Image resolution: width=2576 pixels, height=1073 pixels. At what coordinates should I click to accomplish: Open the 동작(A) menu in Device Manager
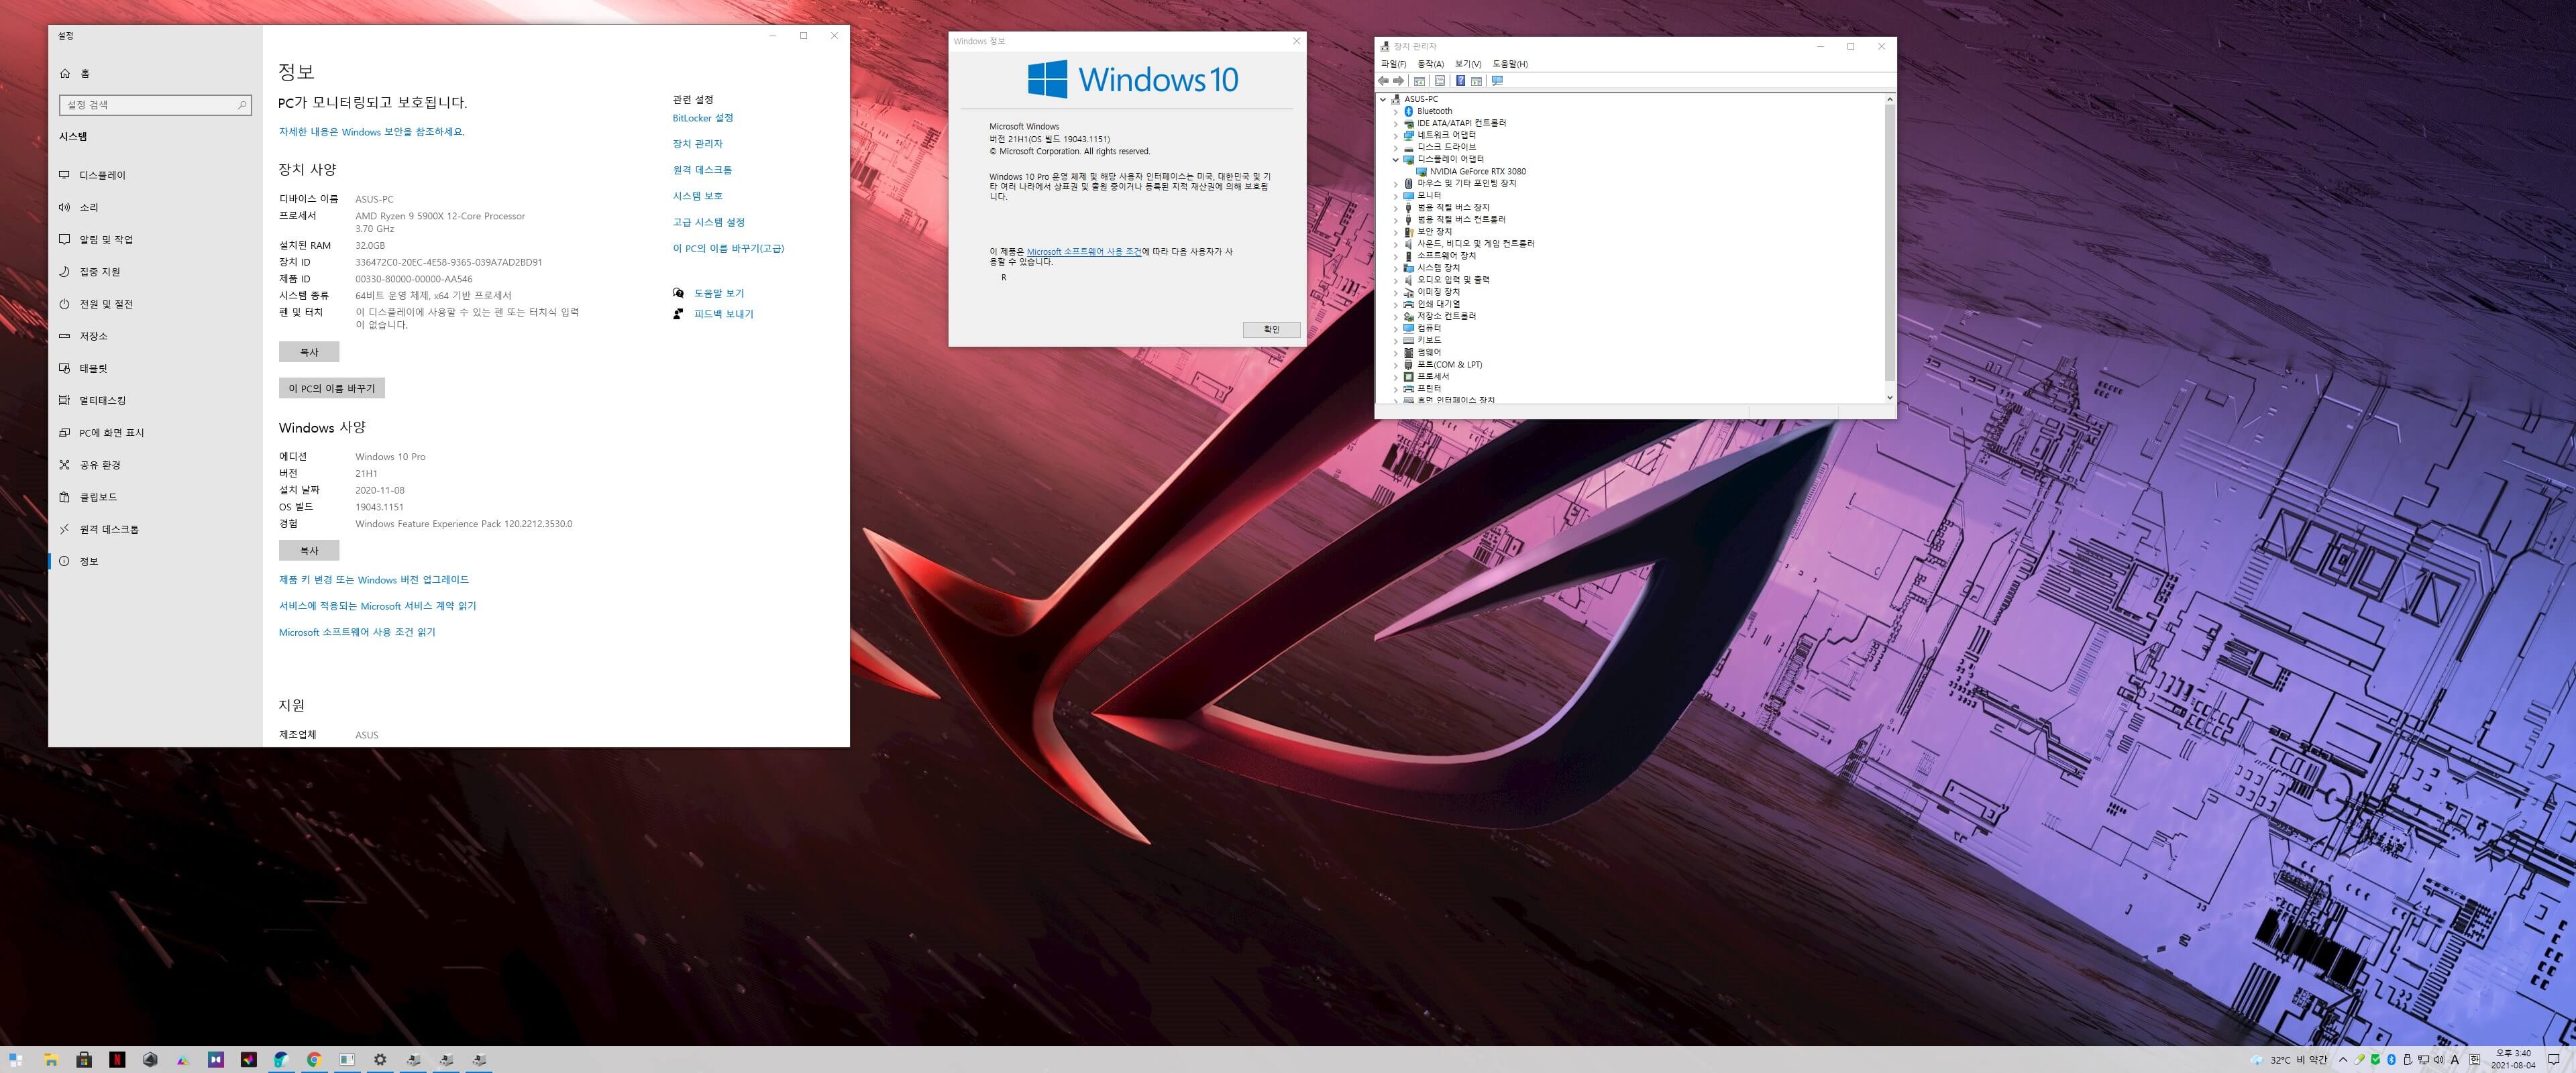[x=1430, y=64]
